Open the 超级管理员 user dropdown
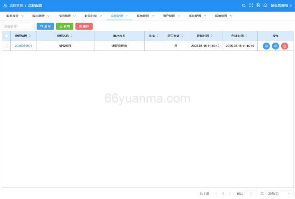The width and height of the screenshot is (295, 199). click(x=281, y=5)
